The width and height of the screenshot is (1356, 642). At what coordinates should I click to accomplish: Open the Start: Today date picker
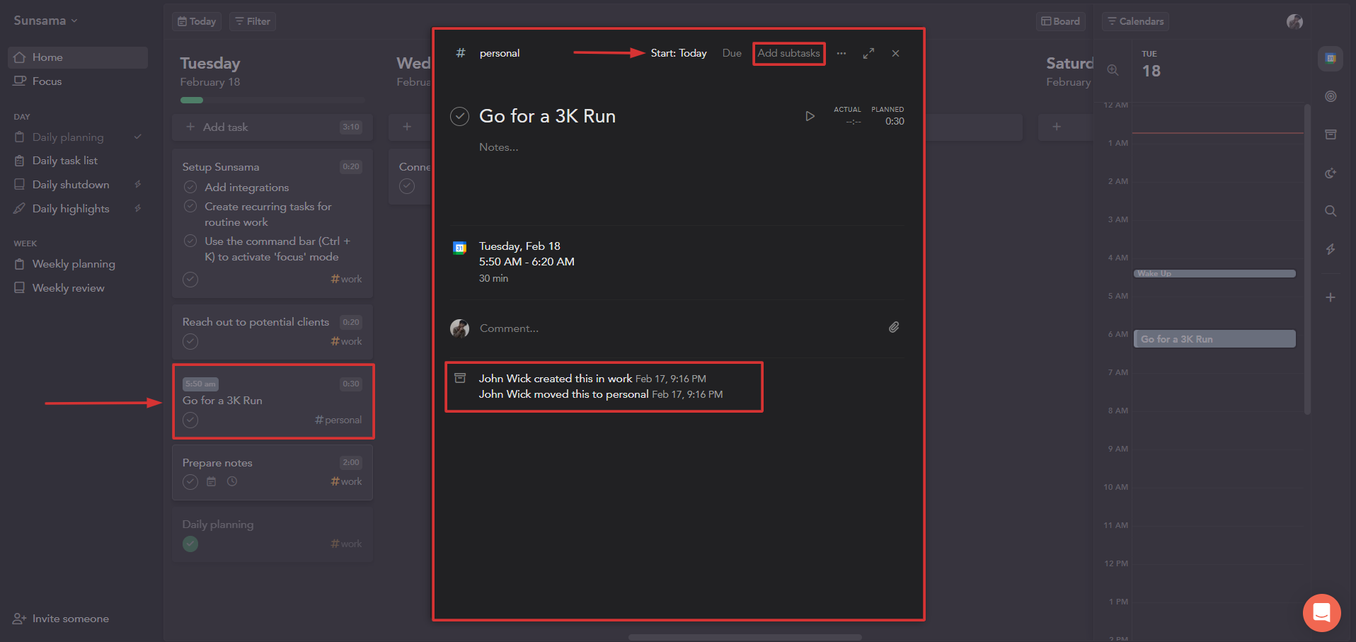[679, 53]
